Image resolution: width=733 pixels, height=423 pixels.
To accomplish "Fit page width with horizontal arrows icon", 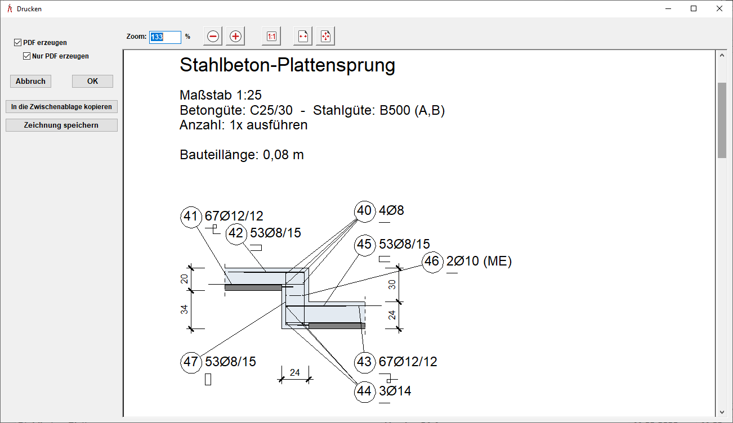I will tap(303, 37).
